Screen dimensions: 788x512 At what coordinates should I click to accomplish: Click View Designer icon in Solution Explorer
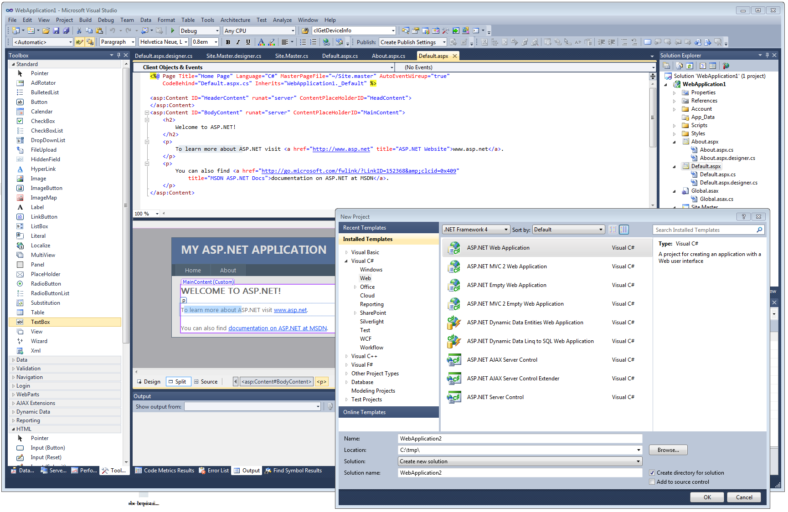point(713,66)
